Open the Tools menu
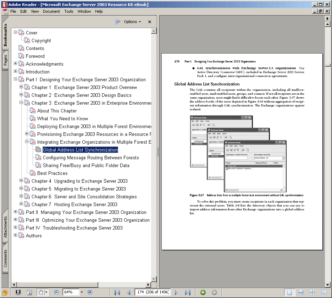Screen dimensions: 332x298 point(69,11)
